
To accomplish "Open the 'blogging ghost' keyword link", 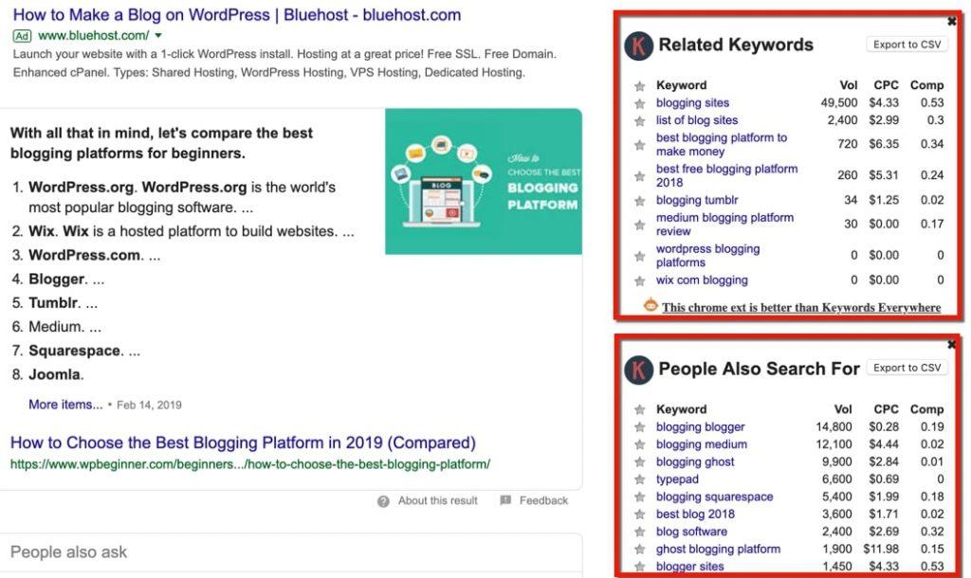I will [695, 461].
